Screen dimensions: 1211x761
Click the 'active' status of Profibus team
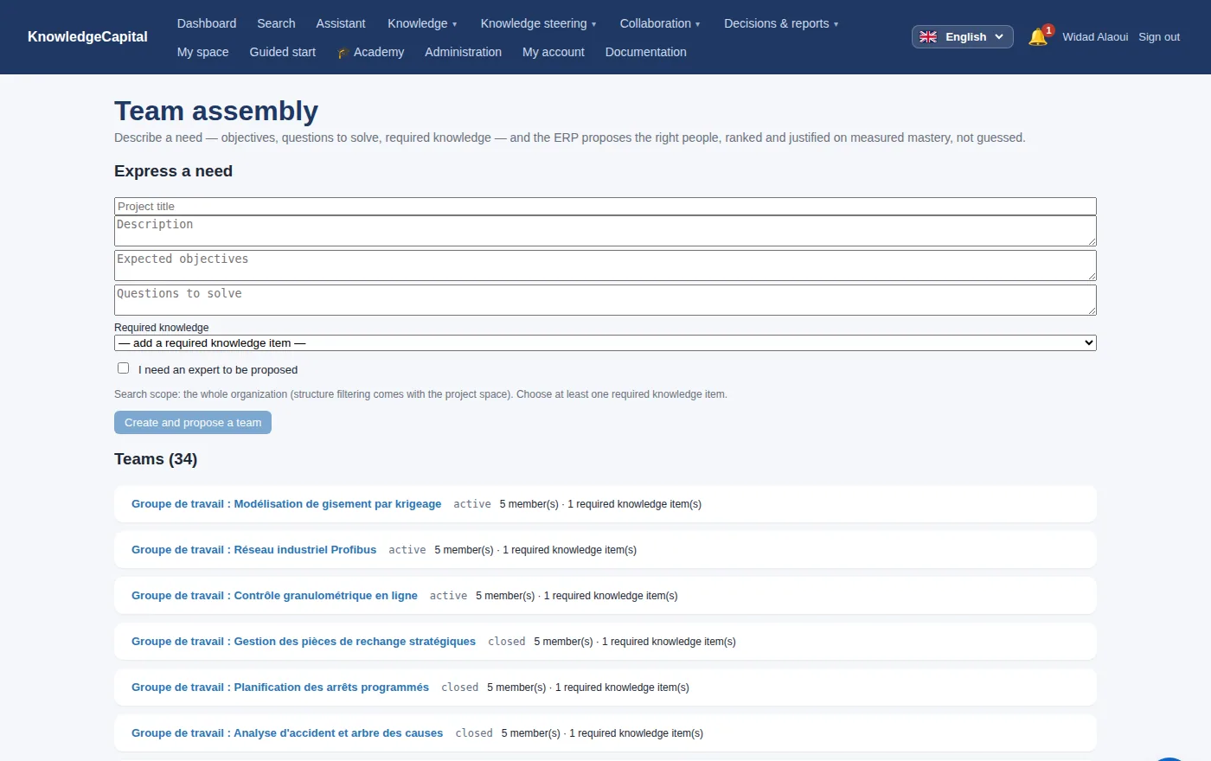(407, 550)
